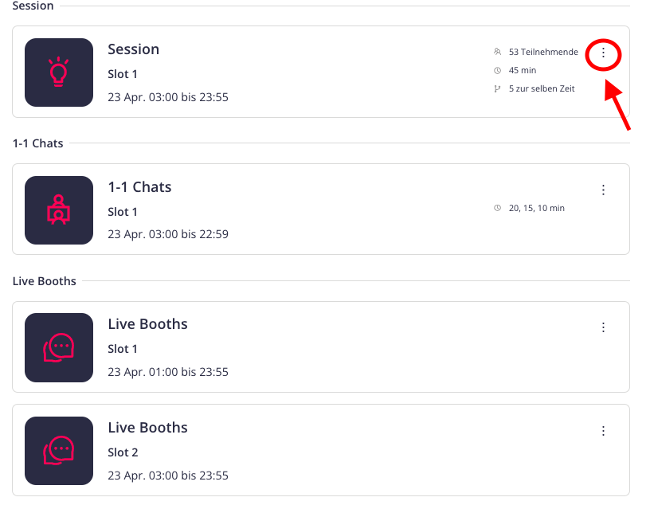Click the Live Booths Slot 2 chat-bubble tile
This screenshot has width=646, height=505.
59,451
